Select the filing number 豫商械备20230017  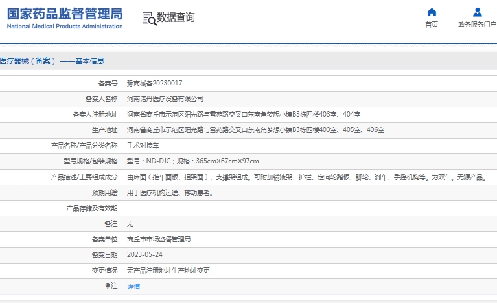point(155,84)
